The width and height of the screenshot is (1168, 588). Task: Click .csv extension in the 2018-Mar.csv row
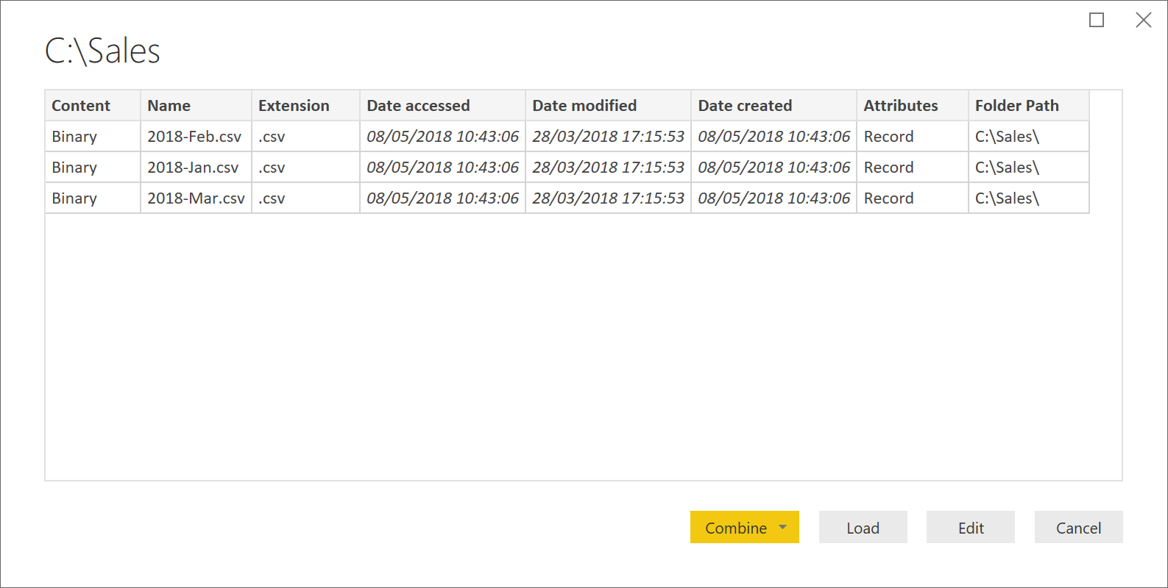click(272, 199)
